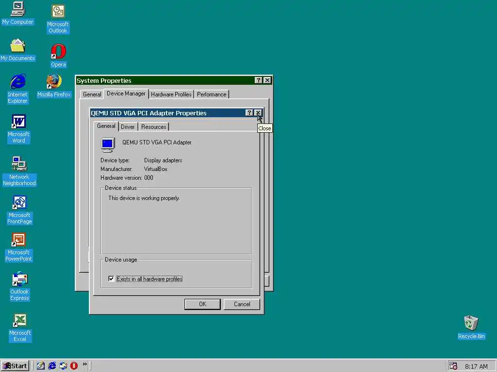Close the System Properties window

[x=267, y=80]
